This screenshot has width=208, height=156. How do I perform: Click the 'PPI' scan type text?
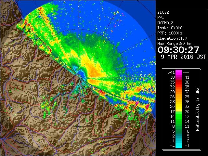[161, 18]
